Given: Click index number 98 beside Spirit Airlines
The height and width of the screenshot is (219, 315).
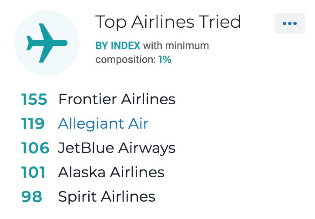Looking at the screenshot, I should 32,197.
